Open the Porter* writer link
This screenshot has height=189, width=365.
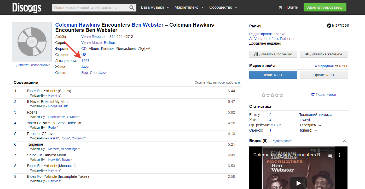point(53,128)
